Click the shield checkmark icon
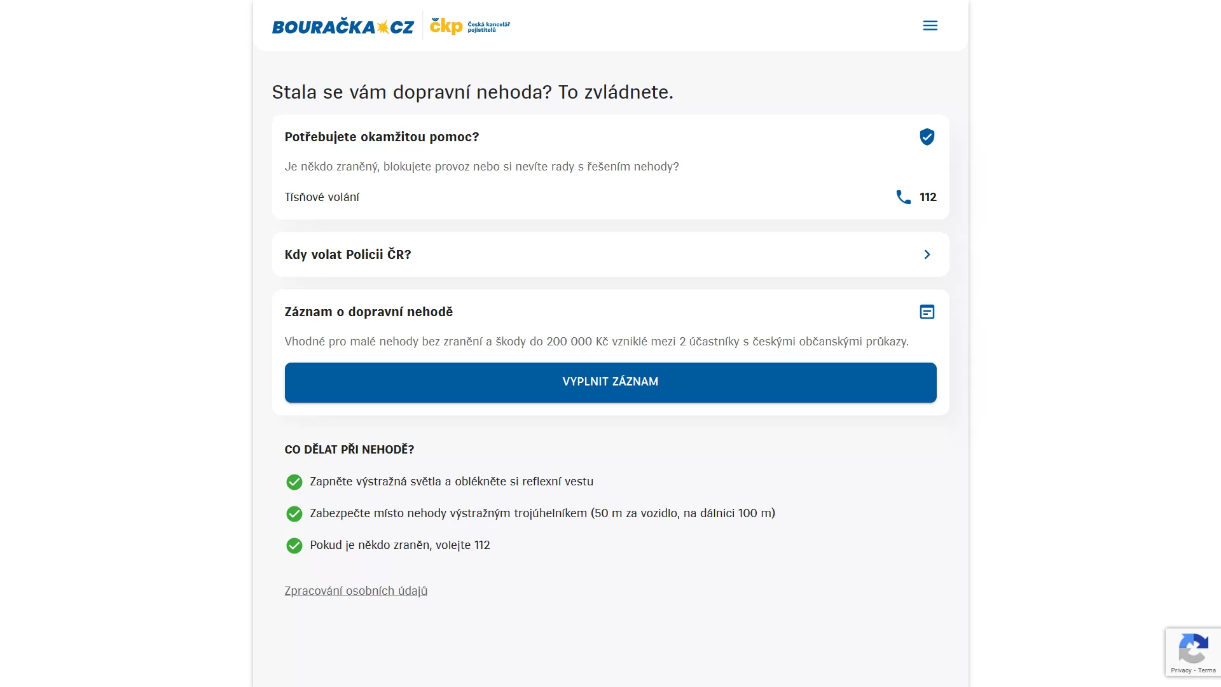This screenshot has width=1221, height=687. click(x=927, y=137)
